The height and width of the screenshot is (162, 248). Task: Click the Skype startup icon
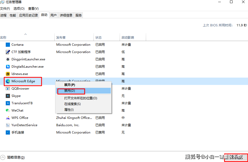(8, 96)
